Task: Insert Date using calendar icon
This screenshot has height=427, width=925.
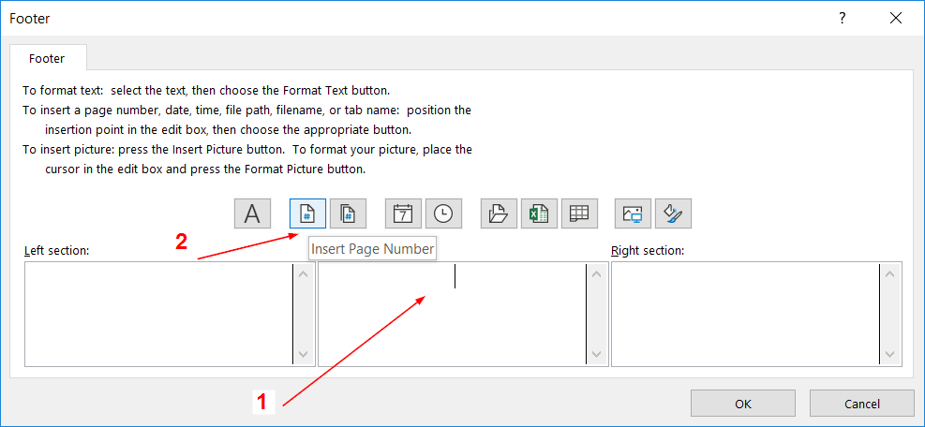Action: coord(403,213)
